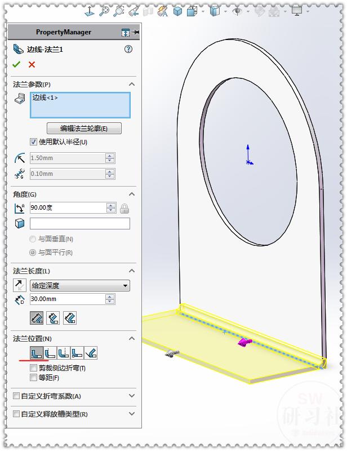Enable 自定义折弯系数 checkbox

point(16,396)
